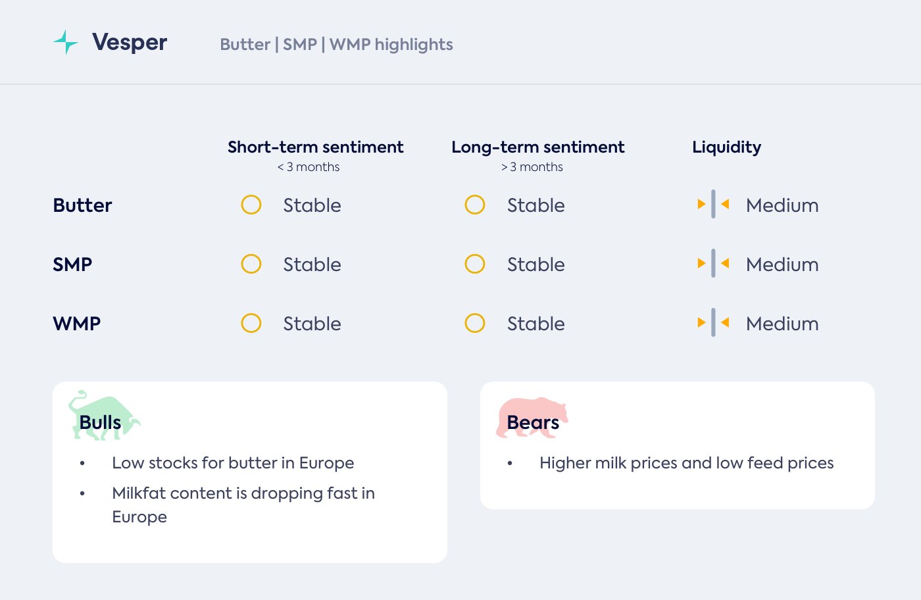Click the Vesper brand name
This screenshot has width=921, height=600.
pos(130,43)
